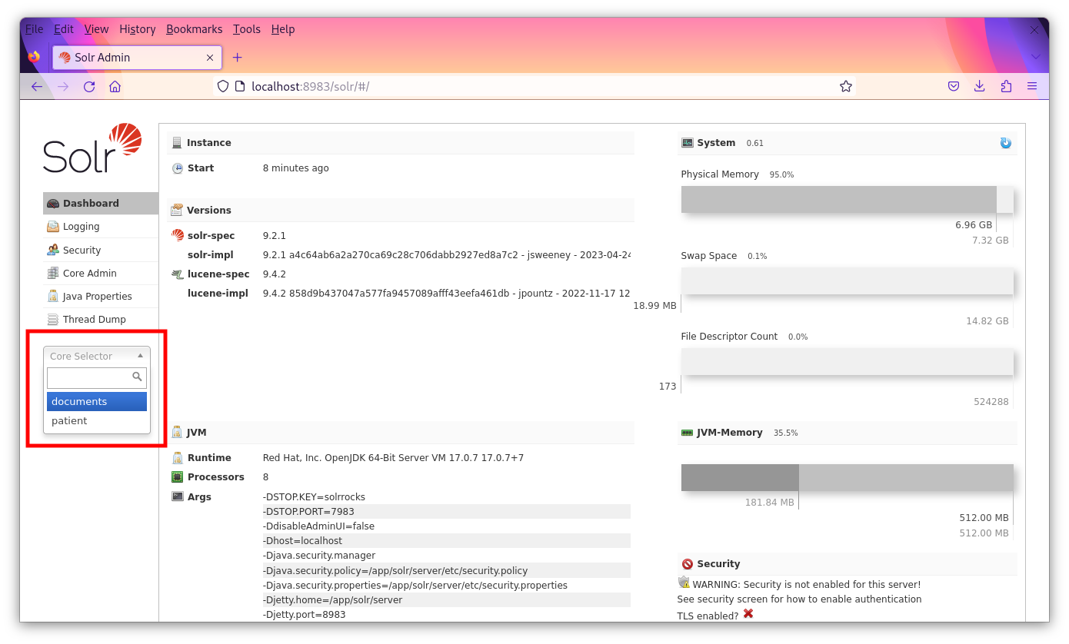Open the Bookmarks menu

pos(195,29)
